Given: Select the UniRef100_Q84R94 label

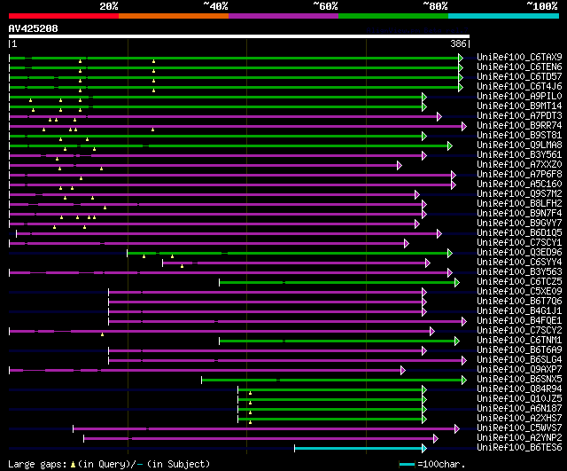Looking at the screenshot, I should (x=519, y=389).
